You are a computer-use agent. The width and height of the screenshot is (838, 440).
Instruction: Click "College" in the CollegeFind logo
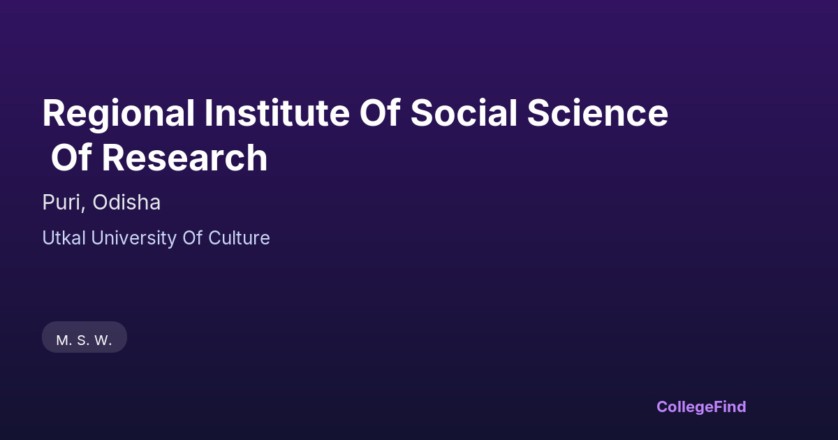[684, 406]
